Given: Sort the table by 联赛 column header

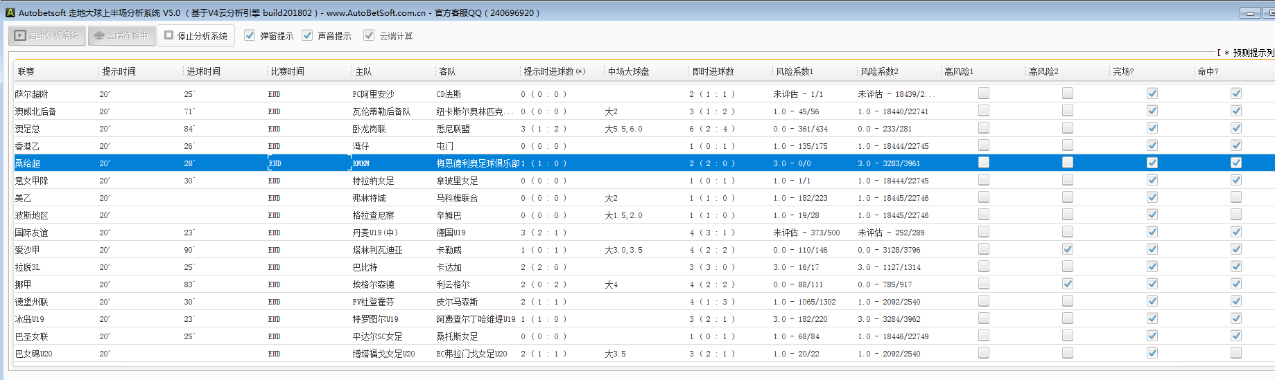Looking at the screenshot, I should tap(26, 71).
